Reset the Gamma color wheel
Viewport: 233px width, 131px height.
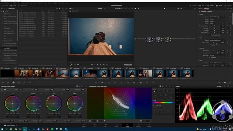(x=41, y=94)
